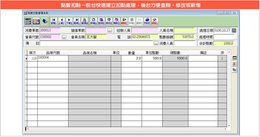Open lookup button beside 儲值單號 field

tap(110, 30)
